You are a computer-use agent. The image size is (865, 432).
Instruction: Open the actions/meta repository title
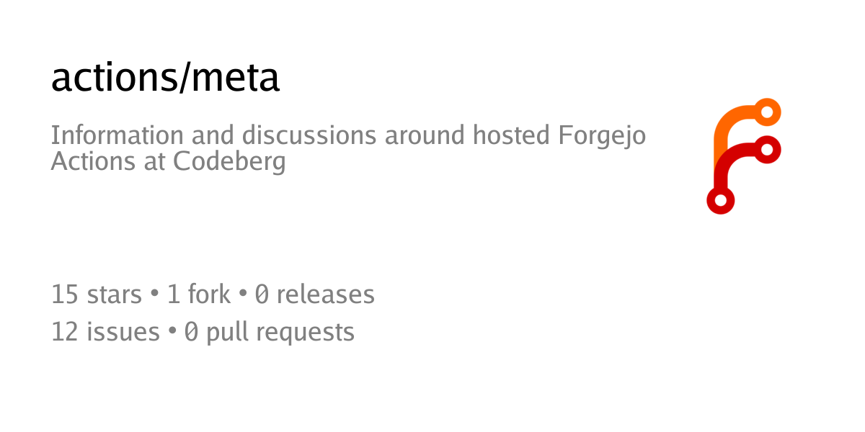click(x=165, y=78)
